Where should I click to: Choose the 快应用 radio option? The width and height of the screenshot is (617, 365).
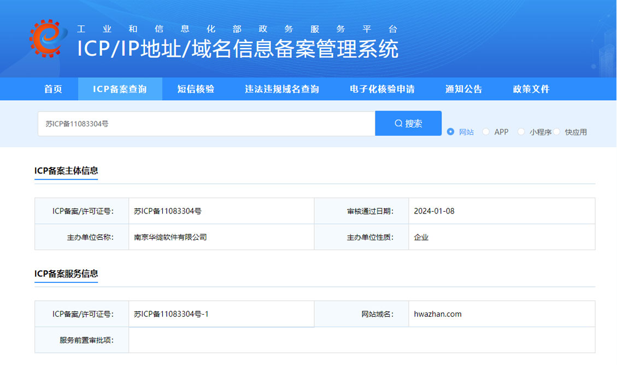pos(557,132)
